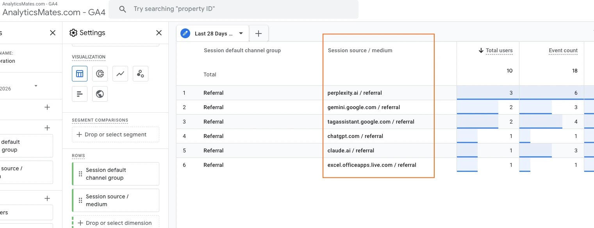The image size is (594, 228).
Task: Click claude.ai / referral cell
Action: [351, 150]
